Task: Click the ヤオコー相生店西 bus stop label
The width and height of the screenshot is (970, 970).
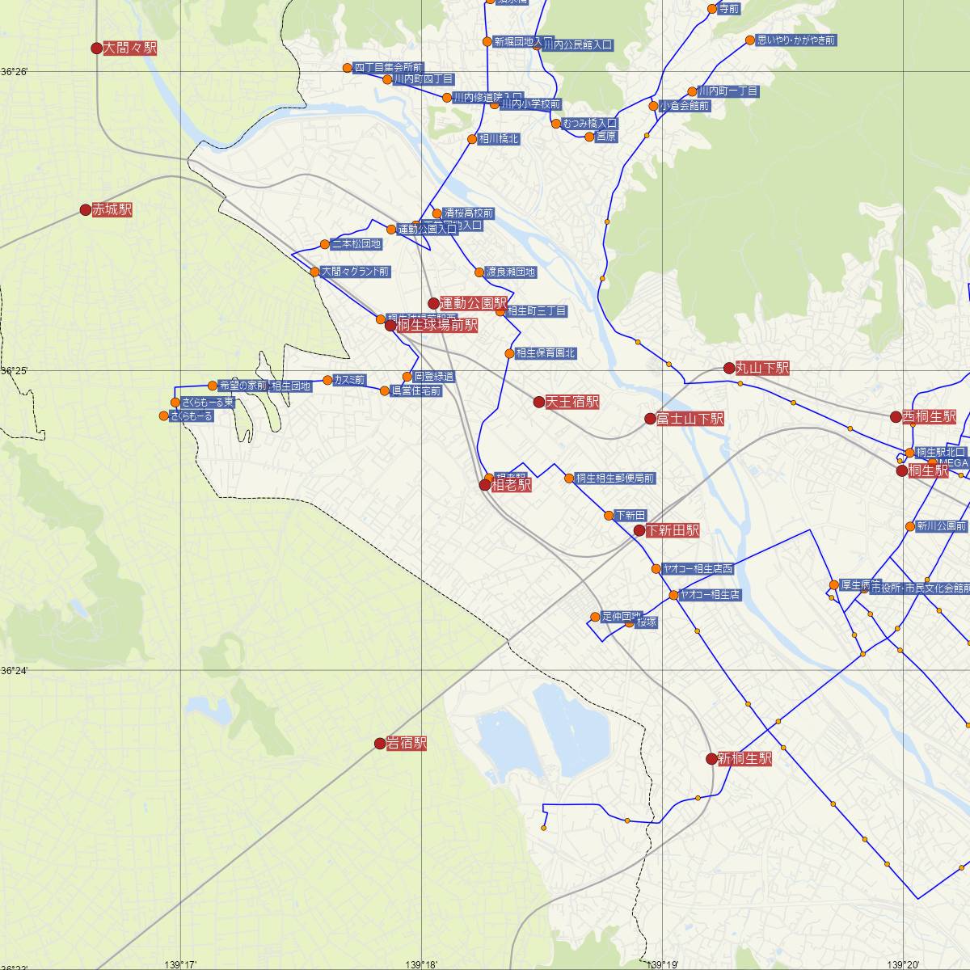Action: click(x=698, y=569)
